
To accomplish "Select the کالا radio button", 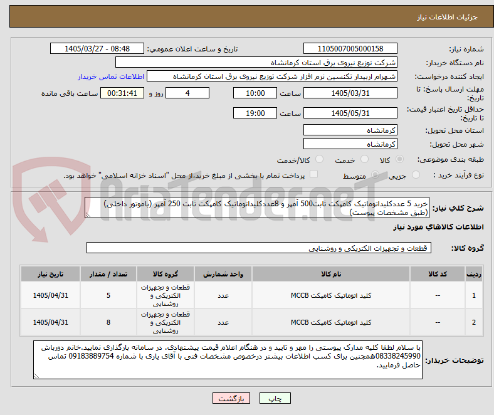I will pyautogui.click(x=399, y=159).
